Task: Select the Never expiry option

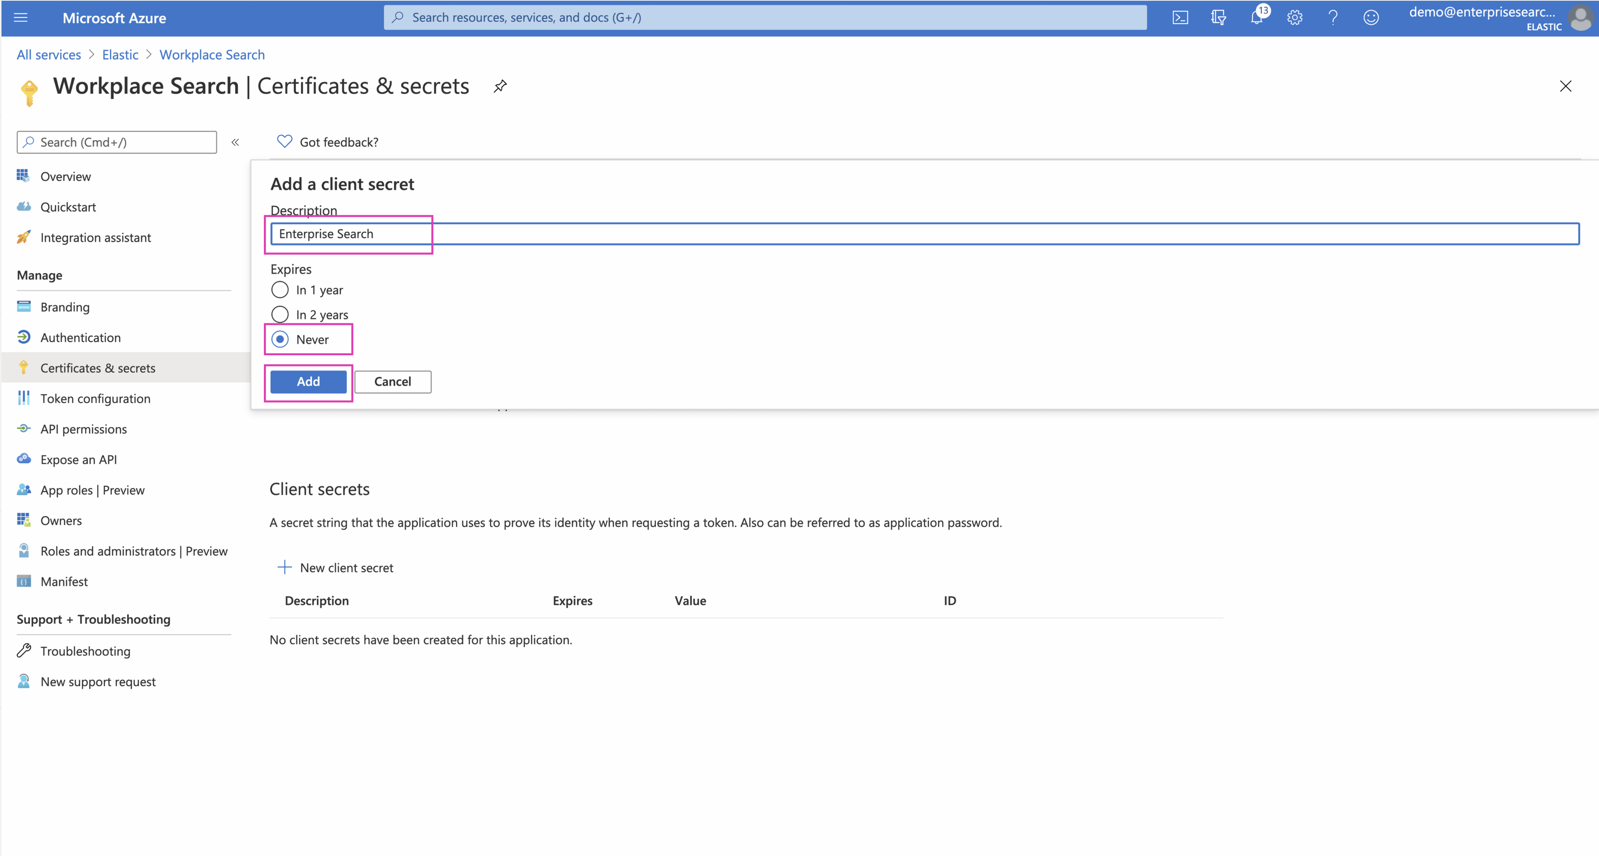Action: pyautogui.click(x=280, y=339)
